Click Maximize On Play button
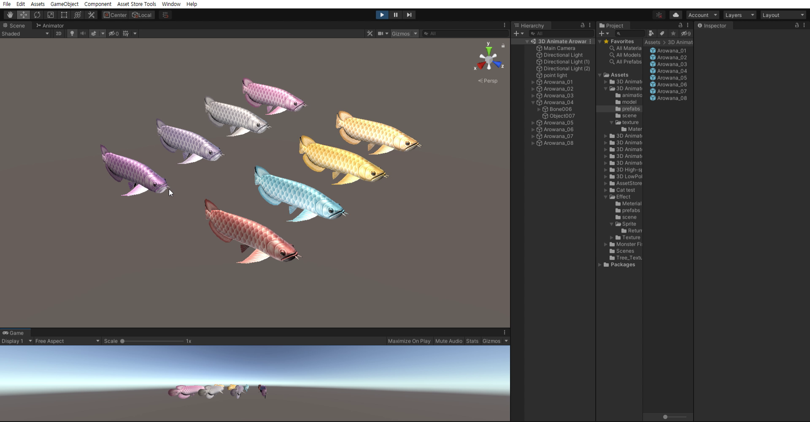Screen dimensions: 810x422 pyautogui.click(x=409, y=341)
